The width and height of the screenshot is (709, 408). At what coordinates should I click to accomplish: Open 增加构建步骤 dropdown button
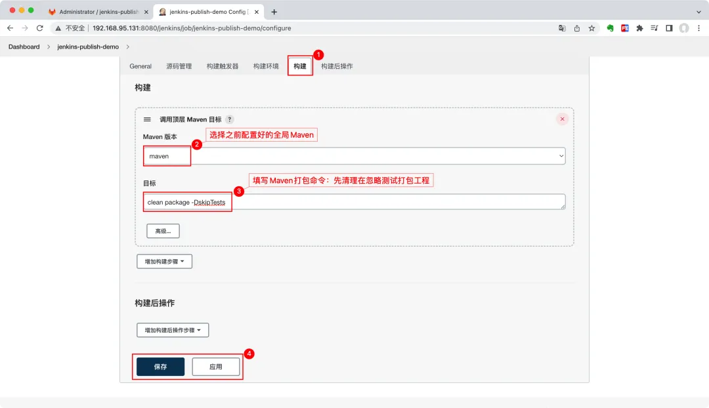[165, 261]
